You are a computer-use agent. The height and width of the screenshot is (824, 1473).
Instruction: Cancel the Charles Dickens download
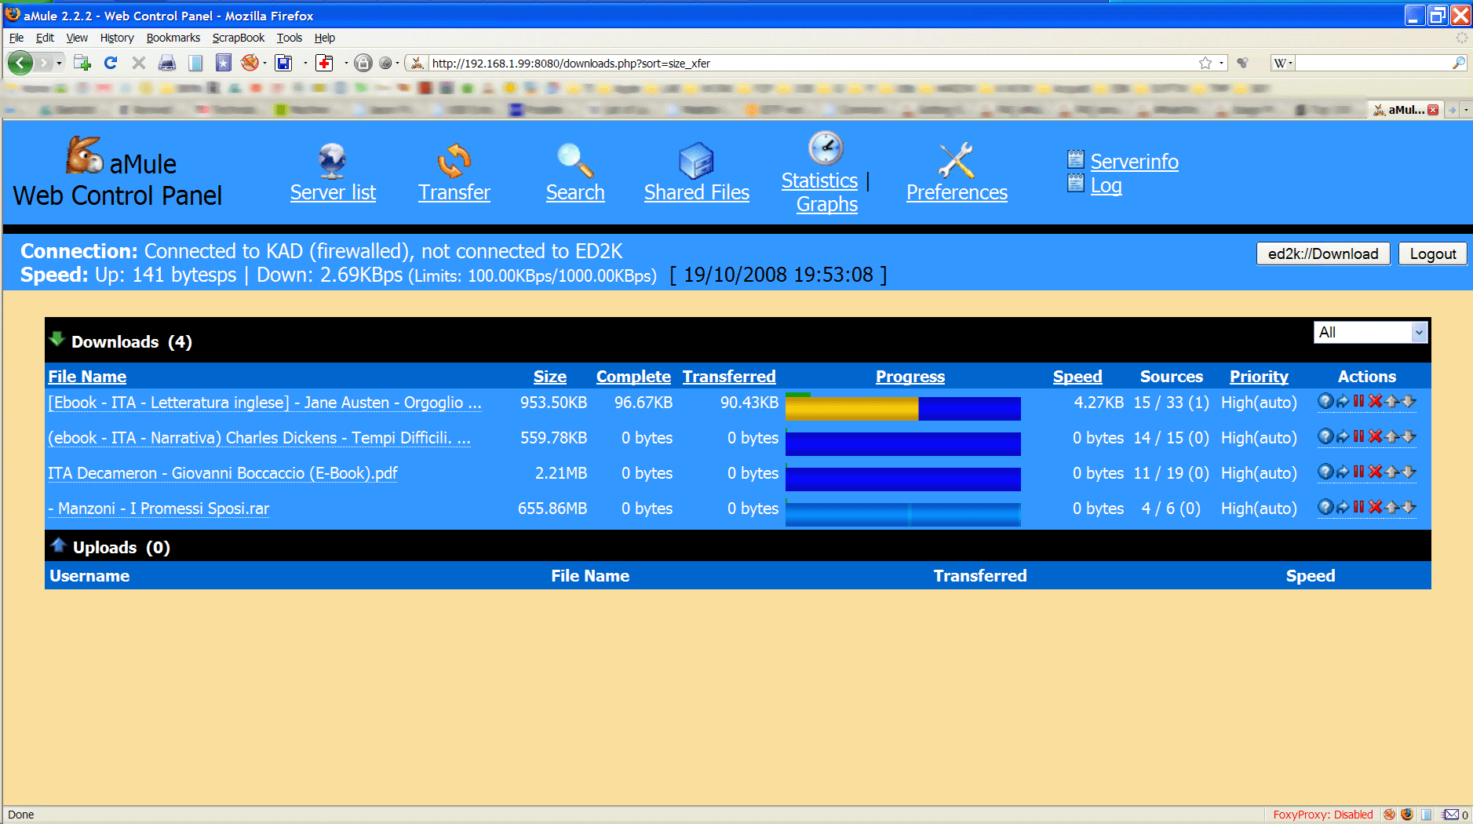(x=1375, y=436)
